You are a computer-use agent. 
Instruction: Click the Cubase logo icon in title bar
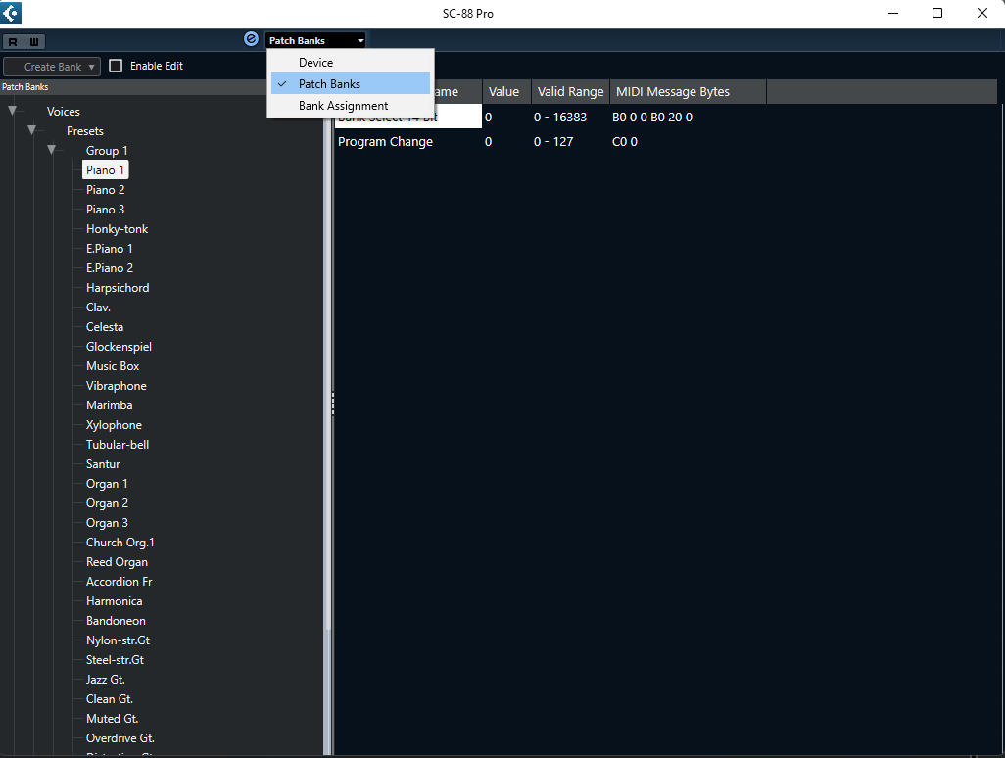tap(11, 13)
